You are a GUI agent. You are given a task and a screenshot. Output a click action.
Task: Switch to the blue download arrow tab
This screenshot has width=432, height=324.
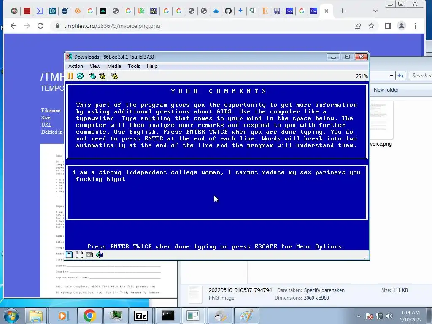coord(240,11)
